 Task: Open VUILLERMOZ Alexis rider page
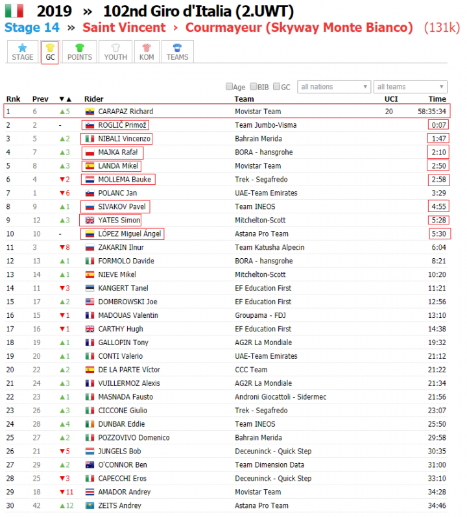129,383
